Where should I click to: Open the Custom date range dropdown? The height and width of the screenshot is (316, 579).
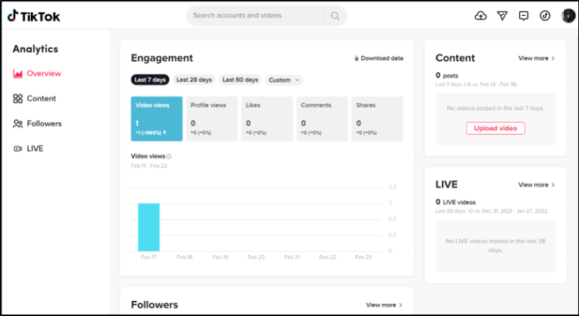click(x=284, y=80)
